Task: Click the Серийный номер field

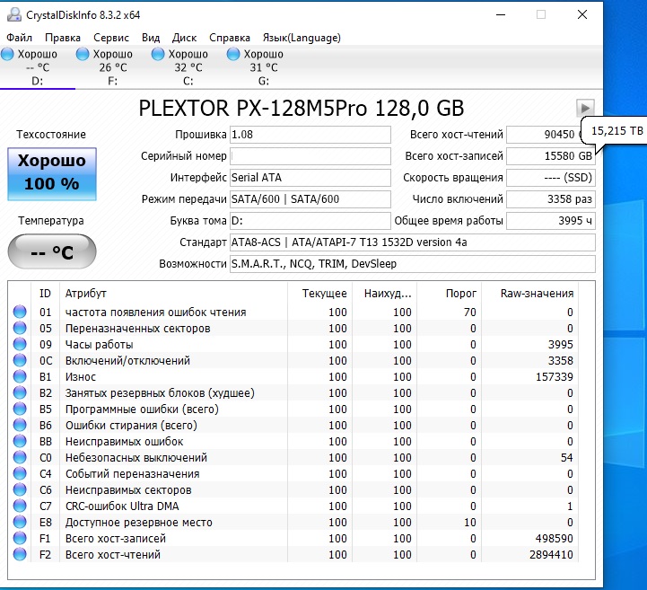Action: [x=310, y=156]
